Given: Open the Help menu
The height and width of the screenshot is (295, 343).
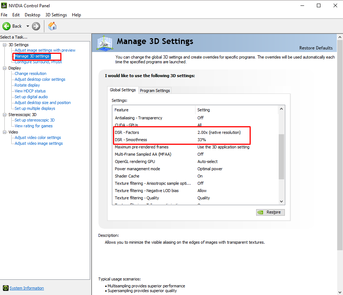Looking at the screenshot, I should [76, 15].
